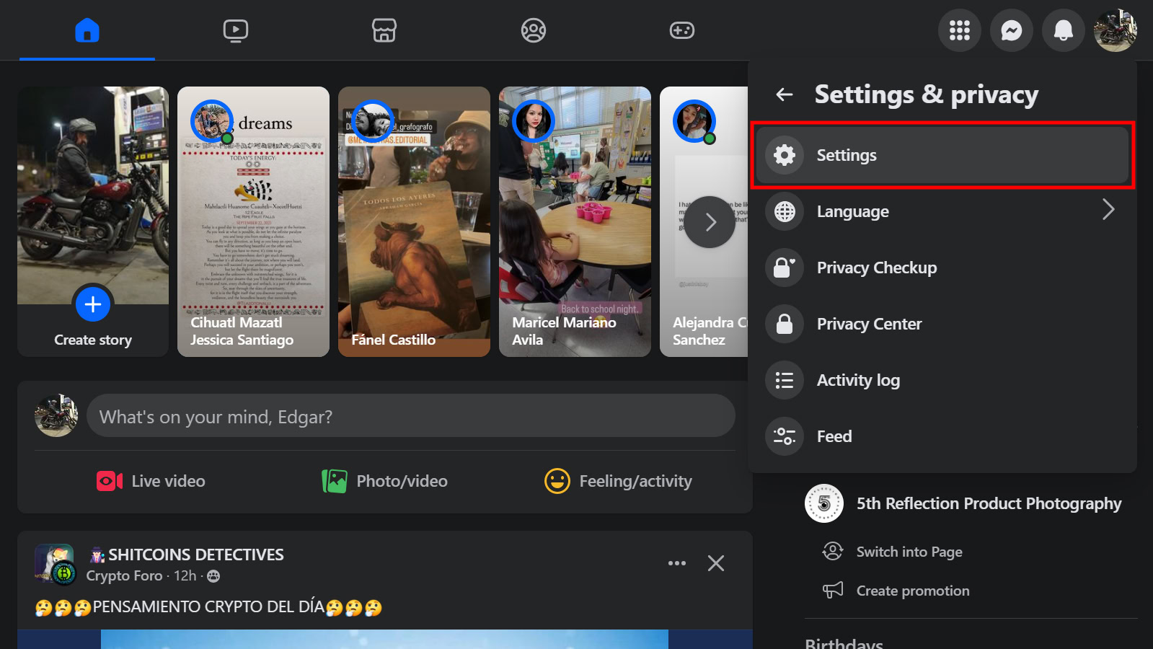This screenshot has height=649, width=1153.
Task: Click the Feed sliders icon
Action: (x=785, y=436)
